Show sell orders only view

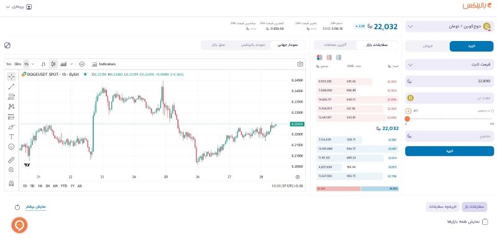coord(329,57)
